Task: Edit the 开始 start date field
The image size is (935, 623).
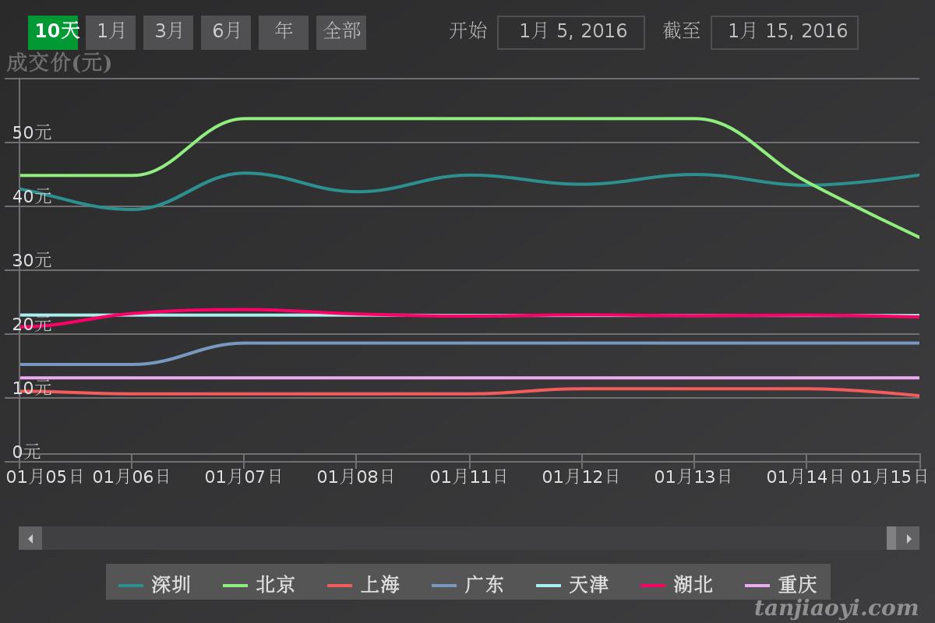Action: click(x=571, y=32)
